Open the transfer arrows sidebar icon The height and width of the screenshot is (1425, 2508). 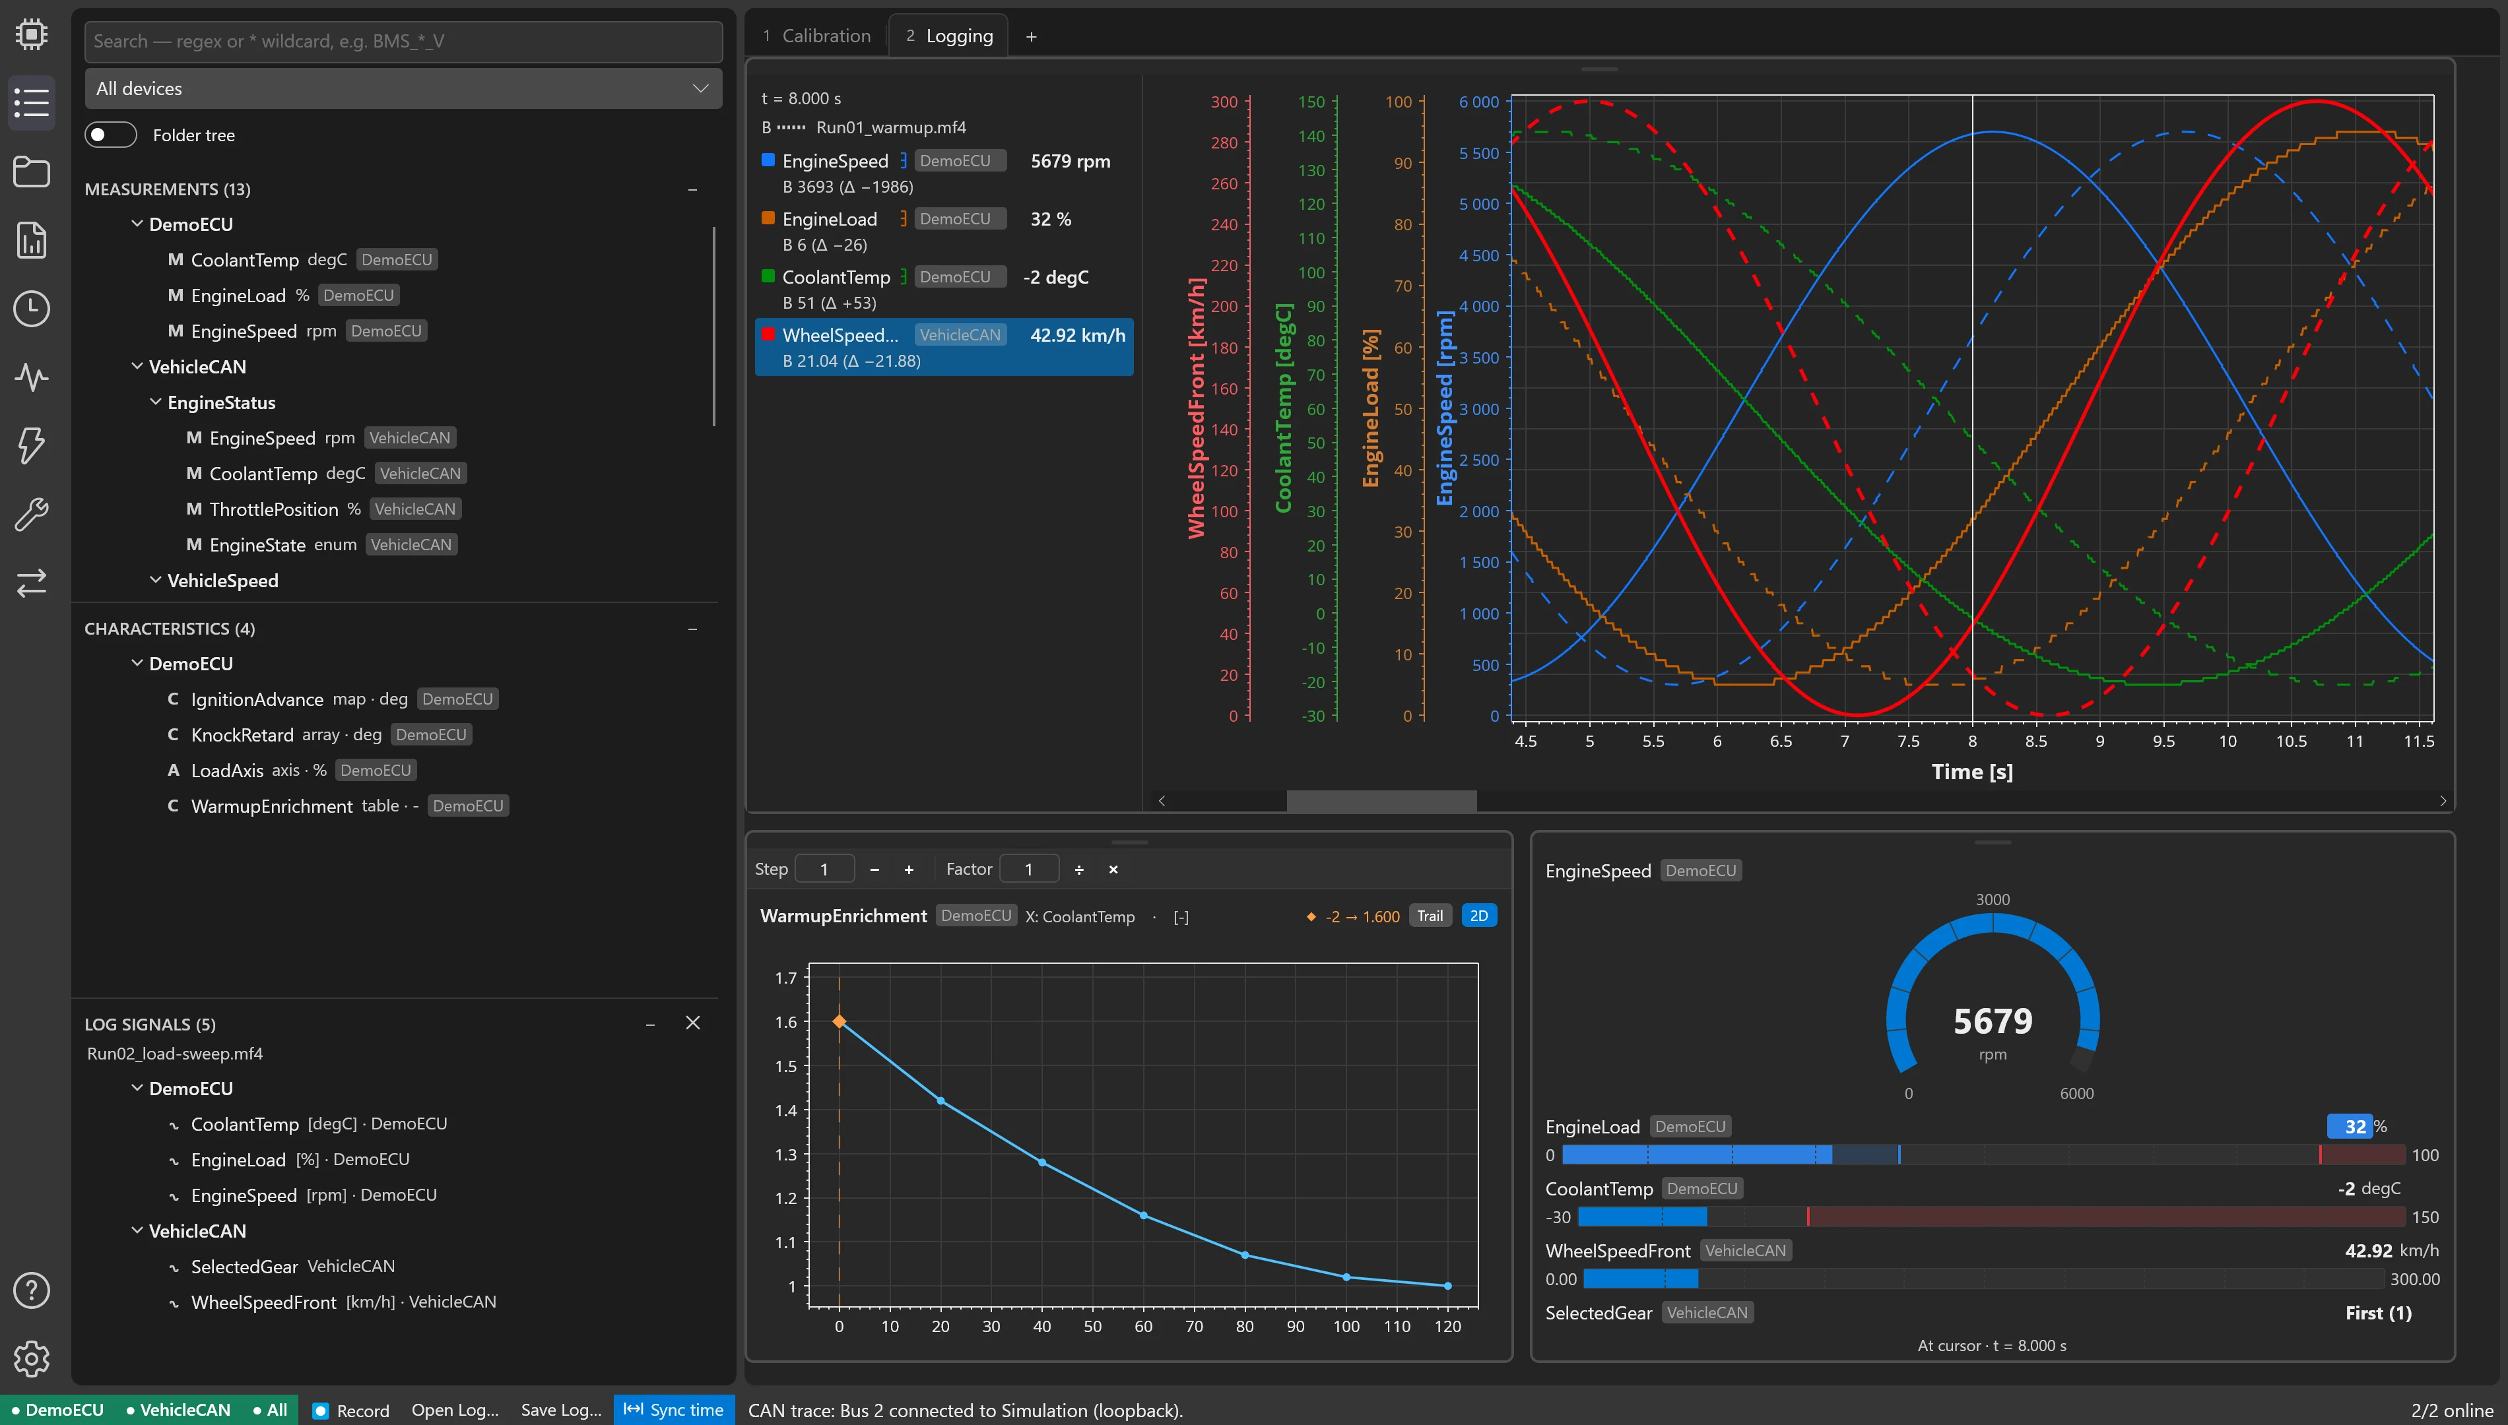click(31, 583)
